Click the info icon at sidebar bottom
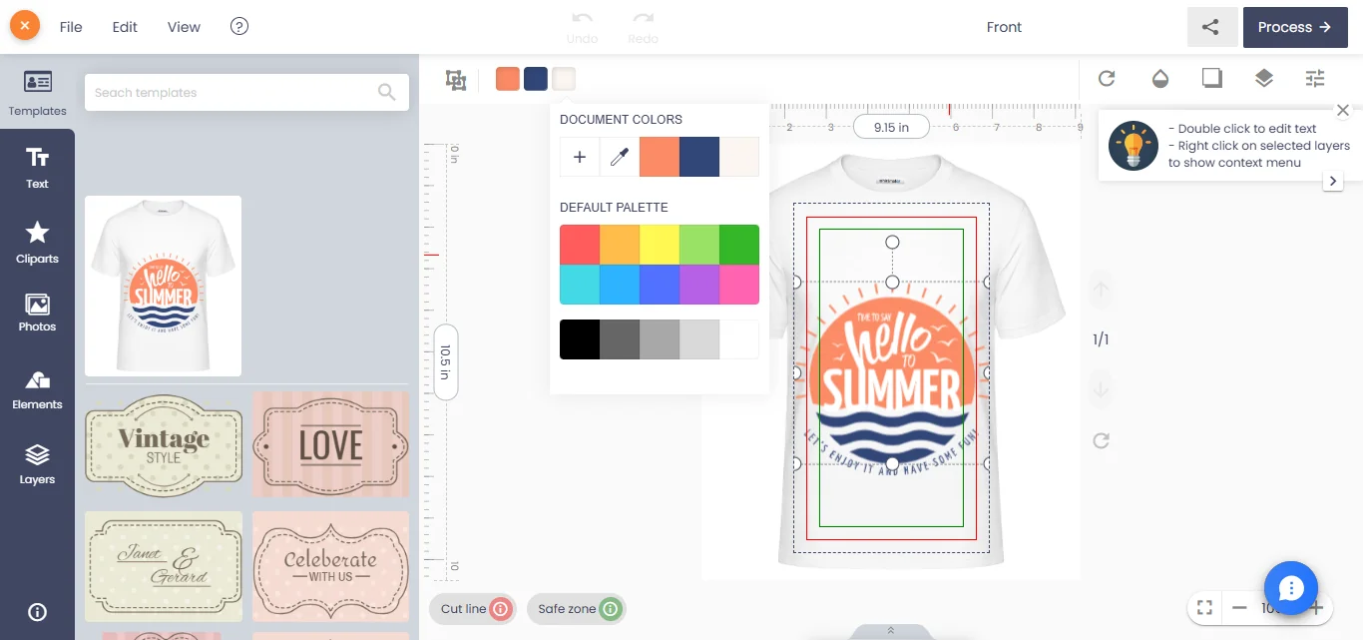Screen dimensions: 1363x640 point(37,612)
